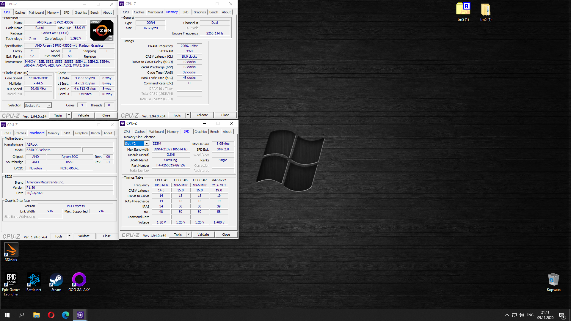571x321 pixels.
Task: Click the Part Number field F4-4266C19-8GTZA
Action: (x=171, y=166)
